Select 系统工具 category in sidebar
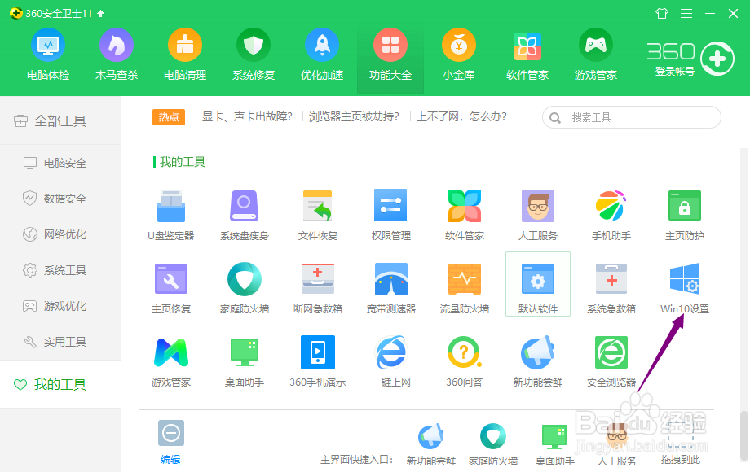 click(x=60, y=270)
